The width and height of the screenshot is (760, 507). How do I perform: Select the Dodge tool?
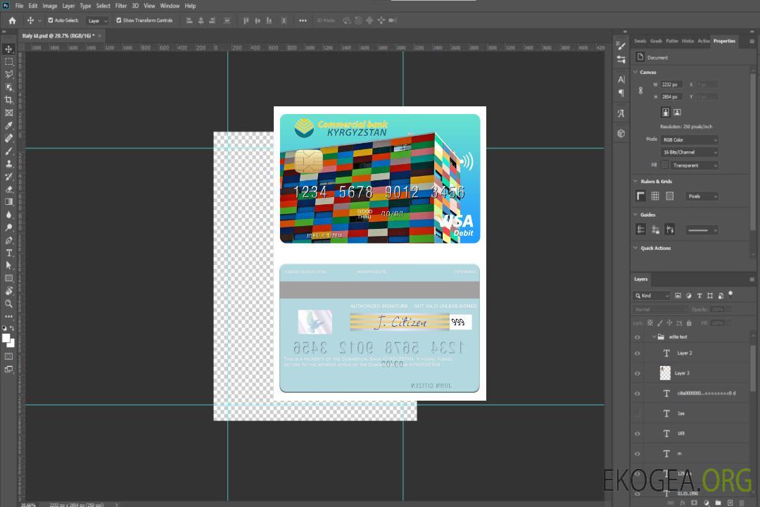(x=8, y=227)
